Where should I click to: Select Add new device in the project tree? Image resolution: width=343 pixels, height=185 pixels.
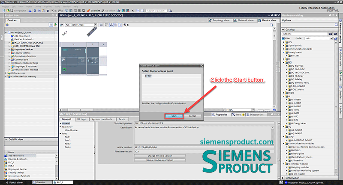click(22, 36)
